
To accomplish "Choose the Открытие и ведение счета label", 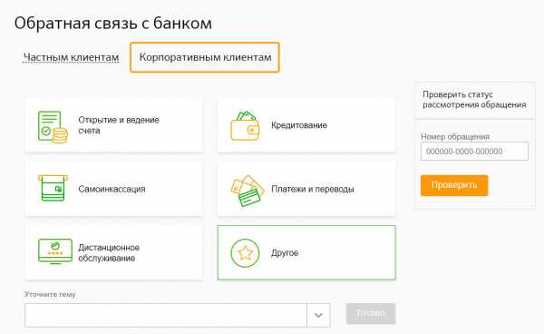I will pyautogui.click(x=119, y=125).
